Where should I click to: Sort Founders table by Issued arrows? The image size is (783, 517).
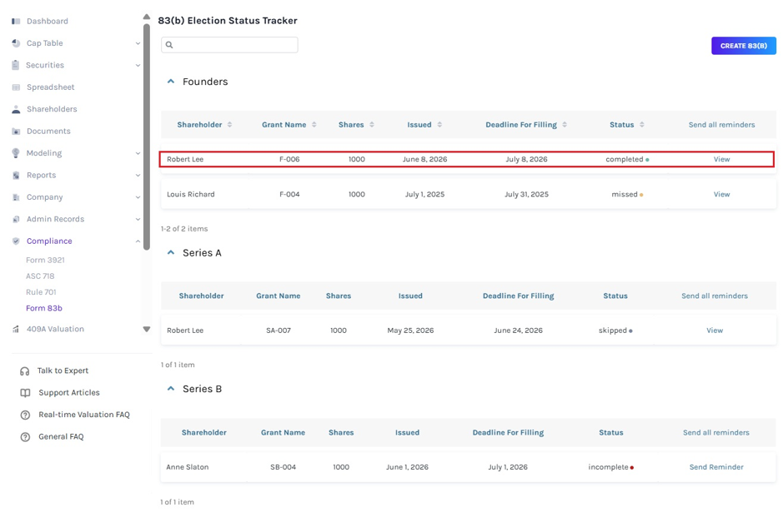[439, 125]
